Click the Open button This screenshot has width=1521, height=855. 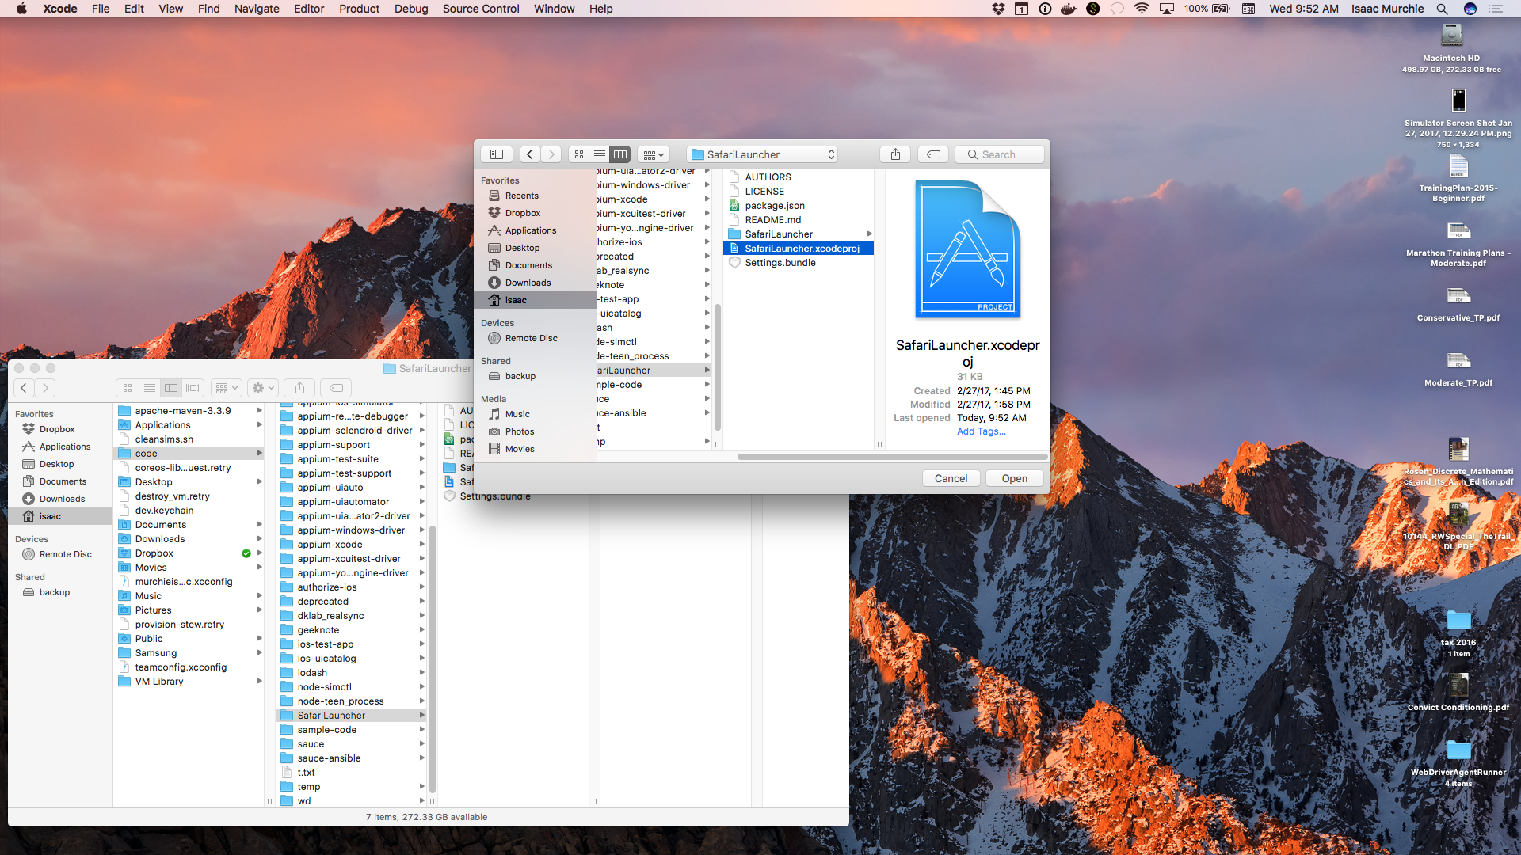(x=1014, y=478)
